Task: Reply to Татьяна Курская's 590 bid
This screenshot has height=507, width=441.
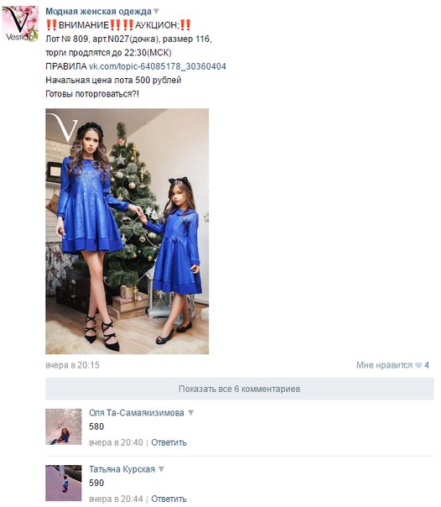Action: point(169,499)
